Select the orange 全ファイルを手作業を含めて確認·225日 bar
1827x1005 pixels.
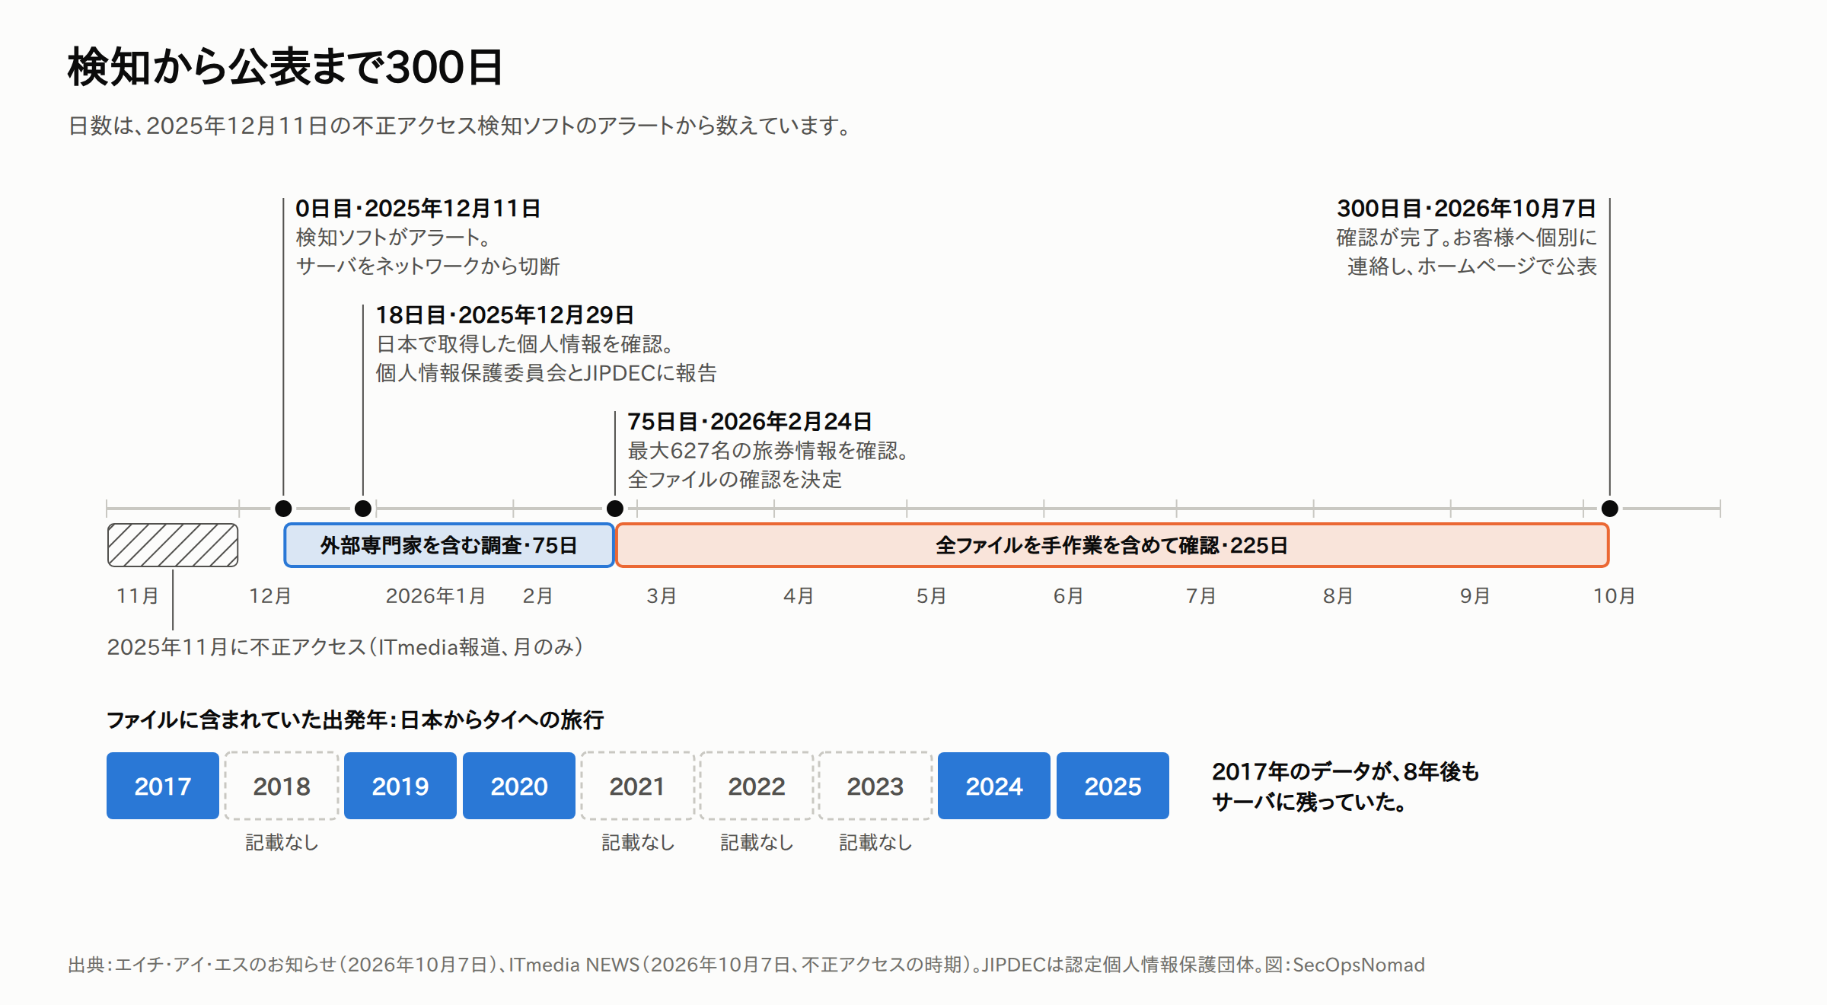1112,545
